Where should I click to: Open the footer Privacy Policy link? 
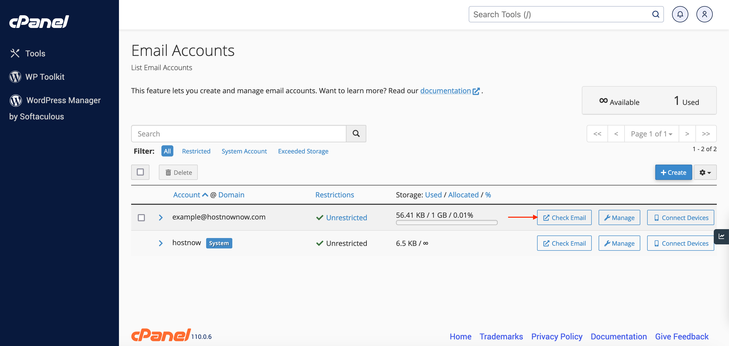pyautogui.click(x=557, y=336)
